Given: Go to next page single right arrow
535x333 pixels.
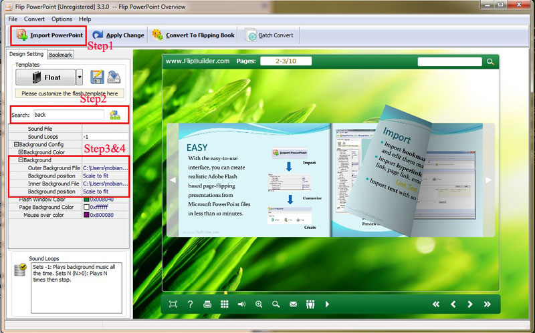Looking at the screenshot, I should (470, 304).
